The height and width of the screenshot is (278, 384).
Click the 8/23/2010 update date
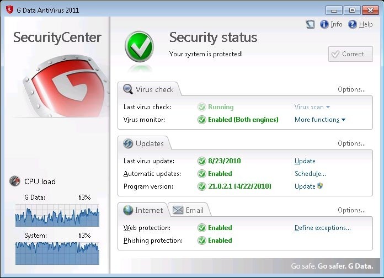click(x=225, y=161)
